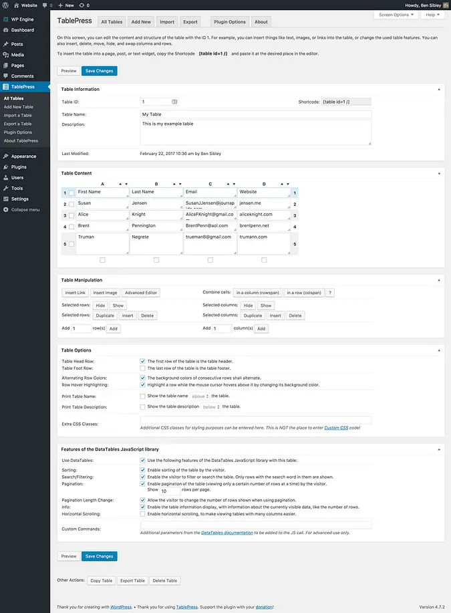Click the Table Name input field
451x613 pixels.
(256, 114)
